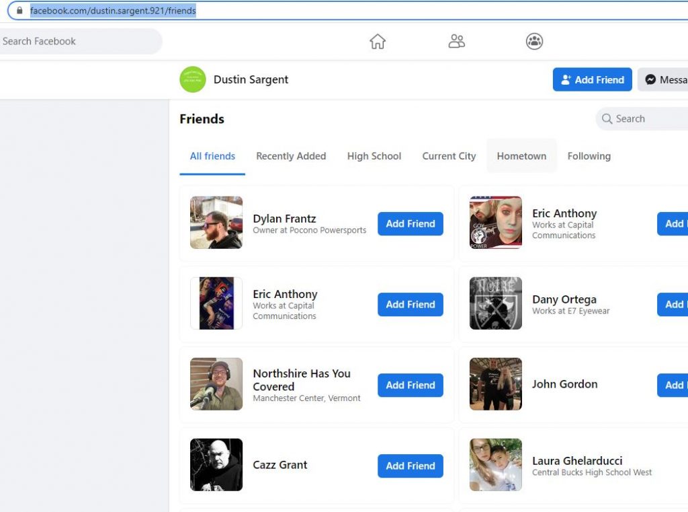The image size is (688, 512).
Task: Click the magnifier icon in friends search
Action: click(x=607, y=118)
